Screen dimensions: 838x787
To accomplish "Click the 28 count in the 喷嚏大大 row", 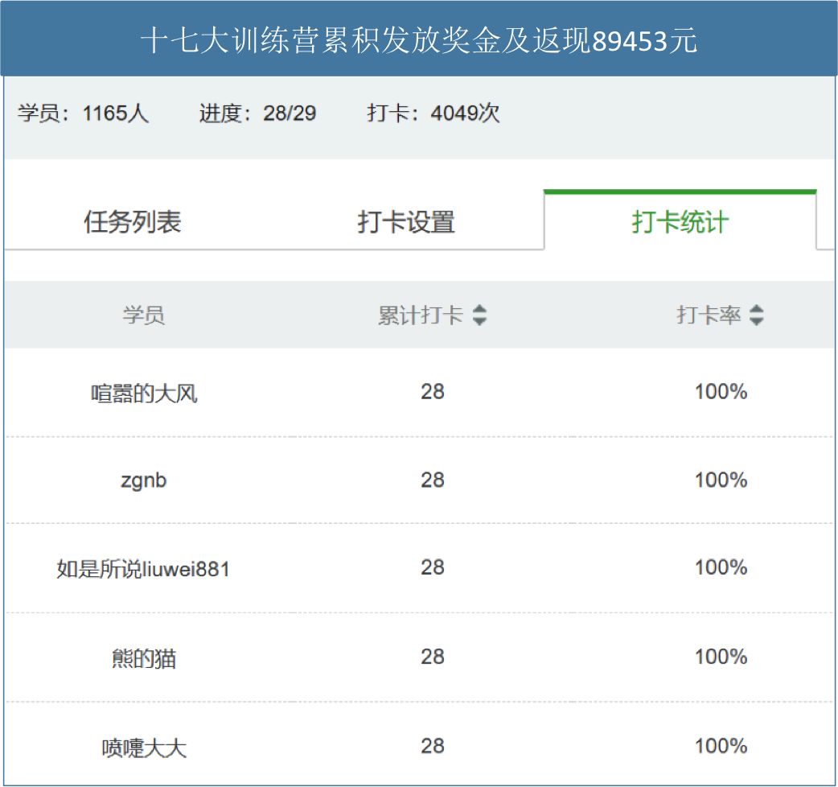I will pyautogui.click(x=433, y=747).
